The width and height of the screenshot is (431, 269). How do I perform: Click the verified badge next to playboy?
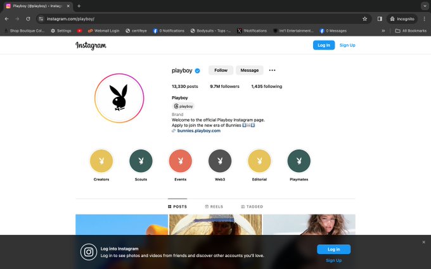point(197,71)
